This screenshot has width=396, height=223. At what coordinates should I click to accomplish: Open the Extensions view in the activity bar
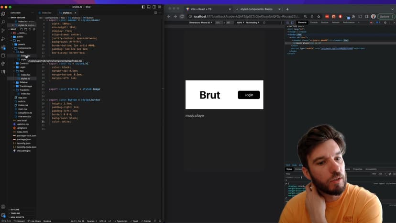[x=3, y=47]
